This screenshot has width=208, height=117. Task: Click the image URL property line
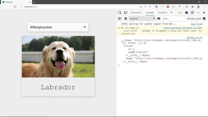(x=164, y=58)
